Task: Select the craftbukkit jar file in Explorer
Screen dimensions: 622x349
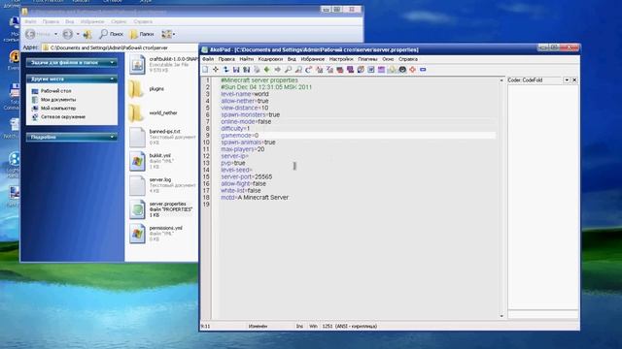Action: point(163,65)
